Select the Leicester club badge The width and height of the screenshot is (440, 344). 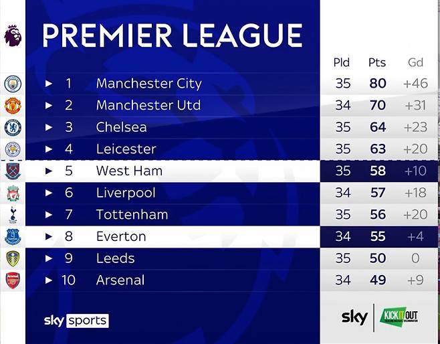pos(13,149)
